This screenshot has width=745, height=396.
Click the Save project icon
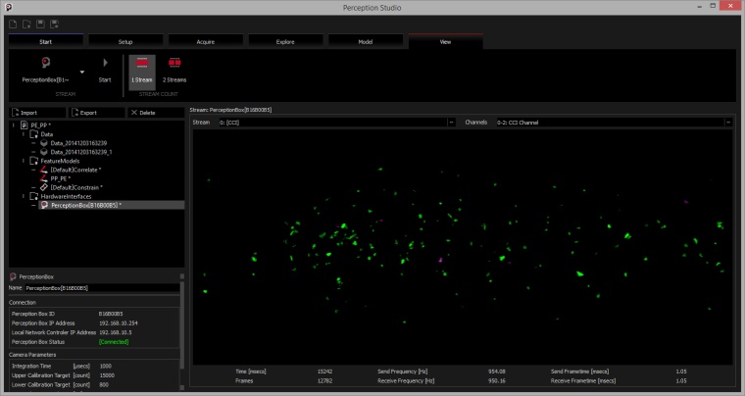point(39,23)
